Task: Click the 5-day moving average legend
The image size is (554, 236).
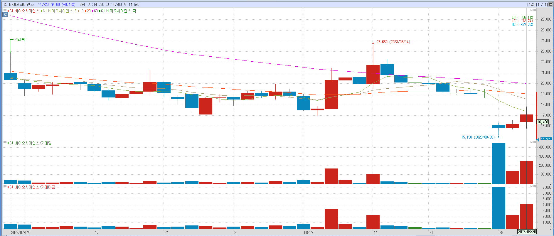Action: pos(60,11)
